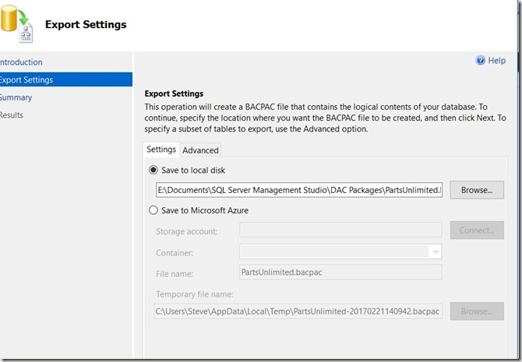Click the Export Settings header title
522x362 pixels.
coord(86,24)
